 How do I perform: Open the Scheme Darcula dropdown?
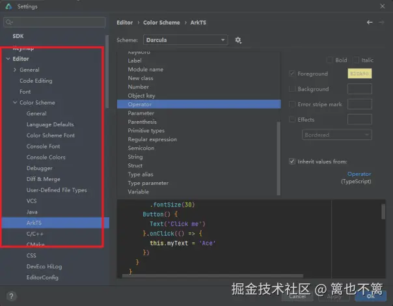185,40
